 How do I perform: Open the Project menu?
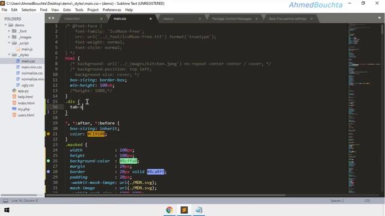coord(93,10)
